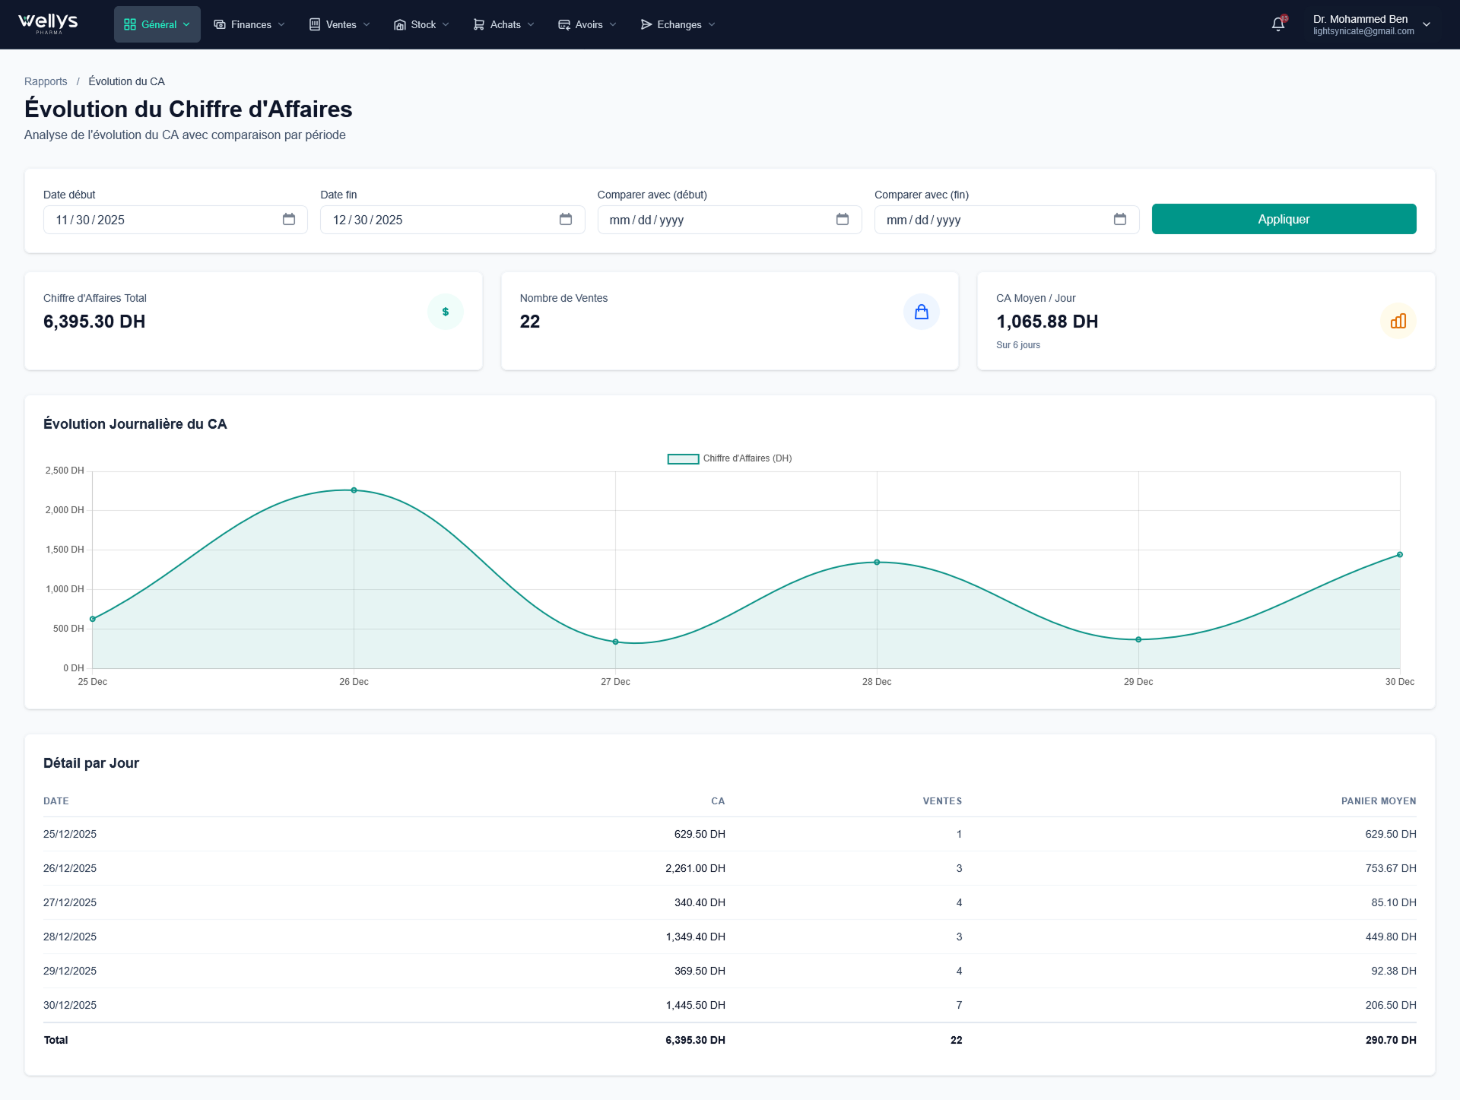Click the 26 Dec data point on the chart

354,490
